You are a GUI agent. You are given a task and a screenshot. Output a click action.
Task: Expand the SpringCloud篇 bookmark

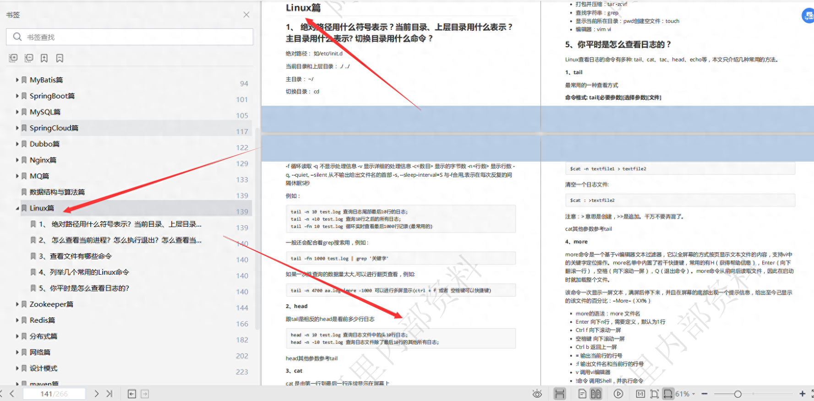point(17,128)
